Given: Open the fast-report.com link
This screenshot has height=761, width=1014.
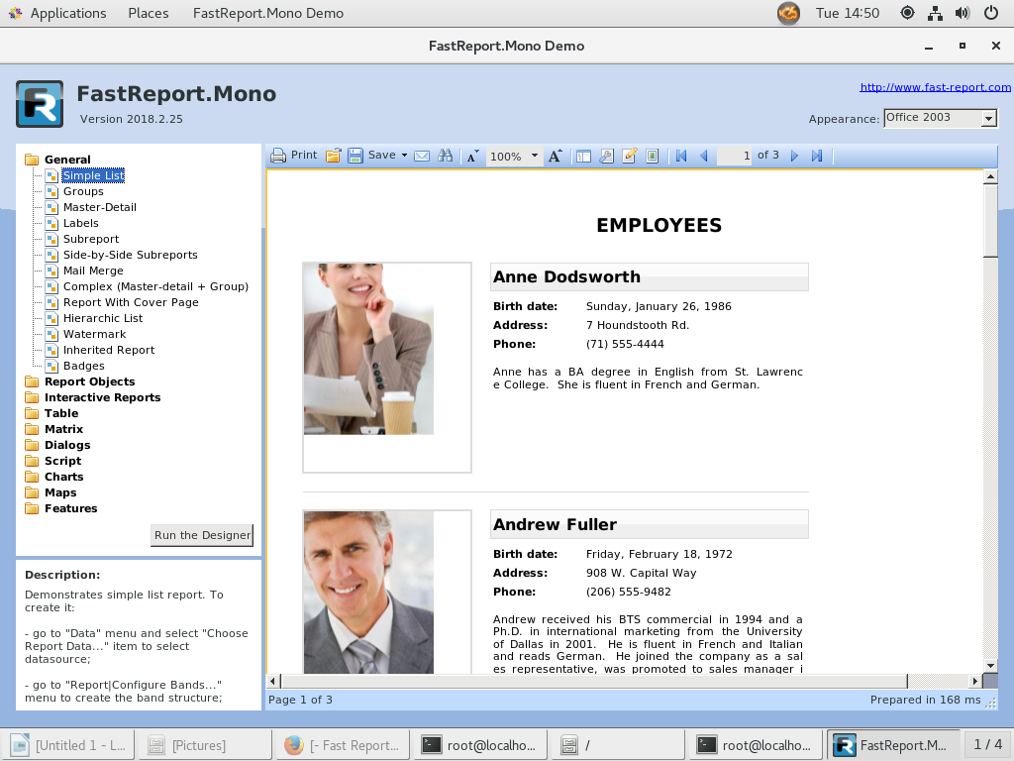Looking at the screenshot, I should 935,87.
